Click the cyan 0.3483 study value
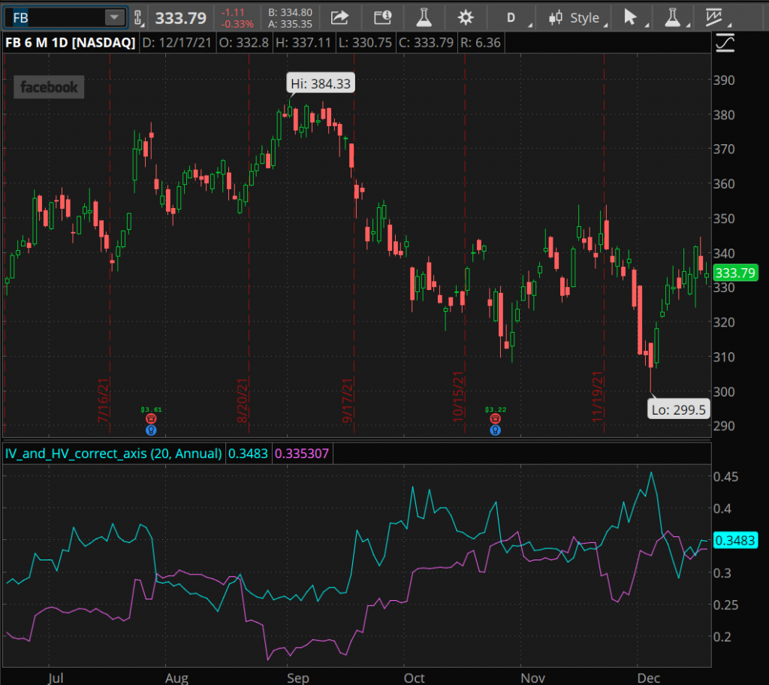The image size is (769, 685). pyautogui.click(x=248, y=453)
